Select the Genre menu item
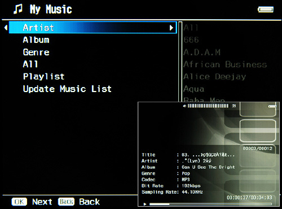 click(x=36, y=52)
